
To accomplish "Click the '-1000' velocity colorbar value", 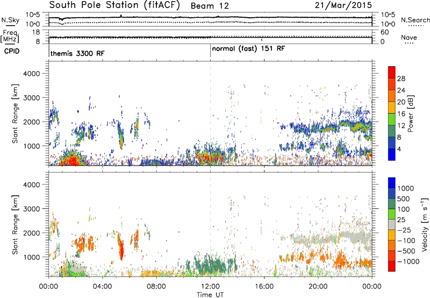I will (408, 261).
